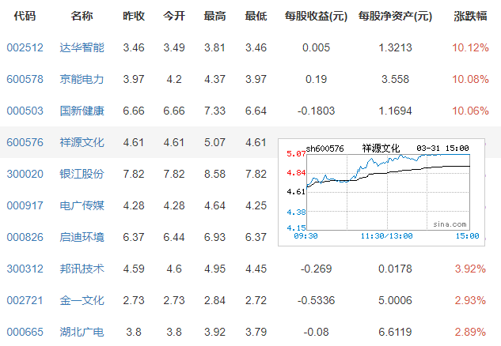501x346 pixels.
Task: Open 达华智能 stock name link
Action: coord(82,48)
